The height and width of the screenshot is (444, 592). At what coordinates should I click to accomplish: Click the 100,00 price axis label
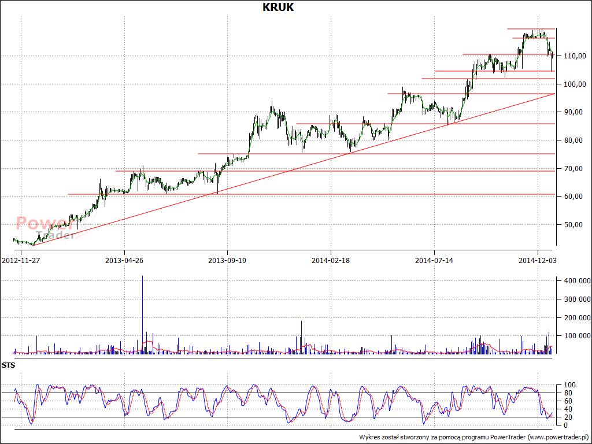click(x=575, y=84)
